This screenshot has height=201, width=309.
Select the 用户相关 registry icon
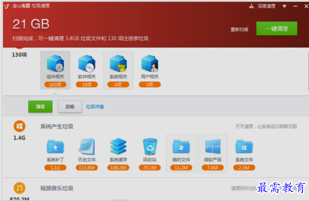[149, 63]
